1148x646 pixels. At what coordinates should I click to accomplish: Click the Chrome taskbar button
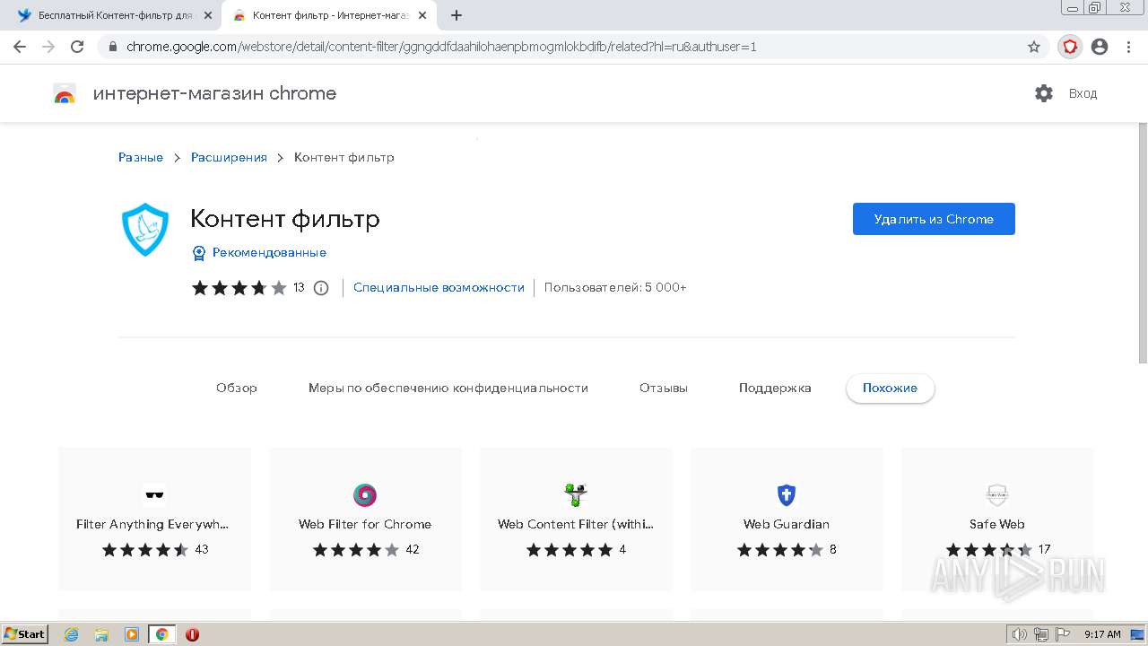point(161,634)
